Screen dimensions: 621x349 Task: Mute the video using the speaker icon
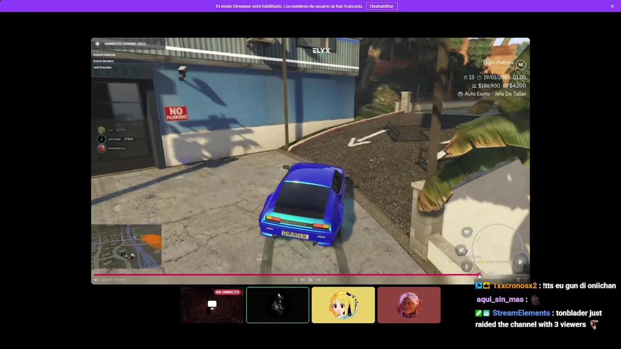point(96,280)
